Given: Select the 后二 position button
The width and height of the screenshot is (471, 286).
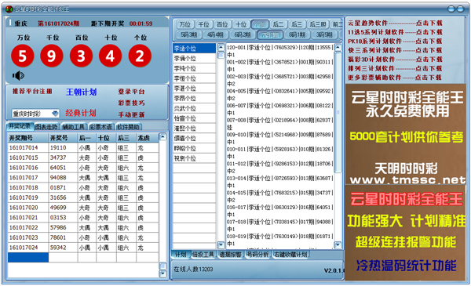Looking at the screenshot, I should [278, 24].
